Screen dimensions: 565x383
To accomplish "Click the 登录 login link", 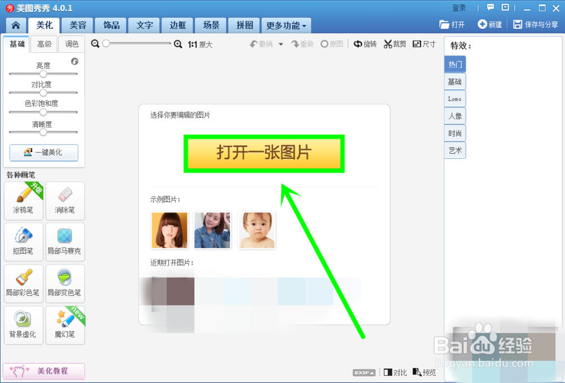I will [x=459, y=7].
